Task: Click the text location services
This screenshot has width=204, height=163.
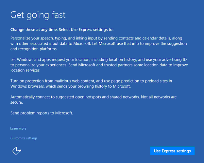Action: click(25, 70)
